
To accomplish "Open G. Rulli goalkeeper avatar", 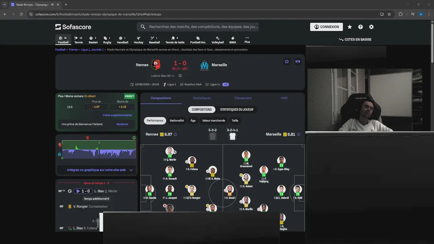I will [x=298, y=189].
